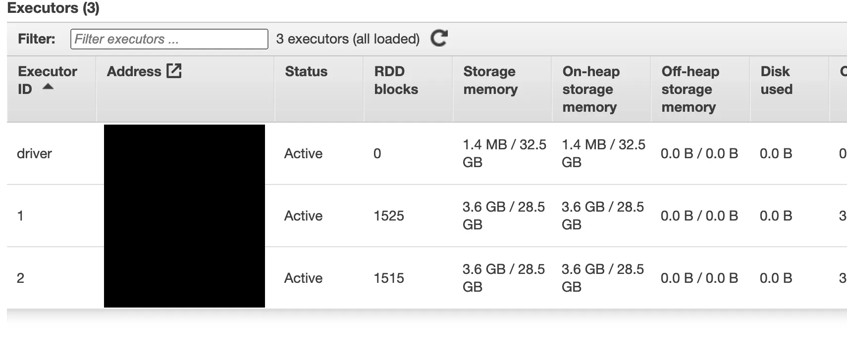Select the driver executor row

(34, 154)
